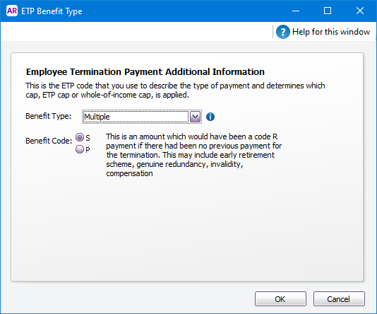The image size is (377, 314).
Task: Dismiss the dialog with Cancel button
Action: 339,299
